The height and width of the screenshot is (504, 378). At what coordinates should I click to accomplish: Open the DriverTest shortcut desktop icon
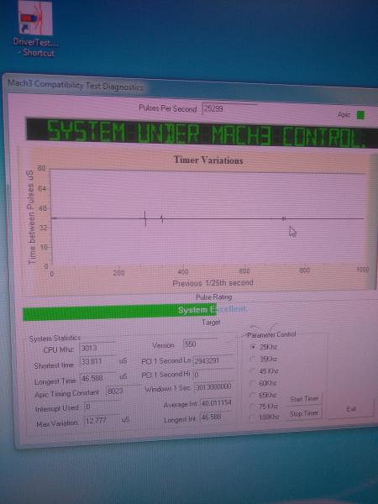point(34,29)
